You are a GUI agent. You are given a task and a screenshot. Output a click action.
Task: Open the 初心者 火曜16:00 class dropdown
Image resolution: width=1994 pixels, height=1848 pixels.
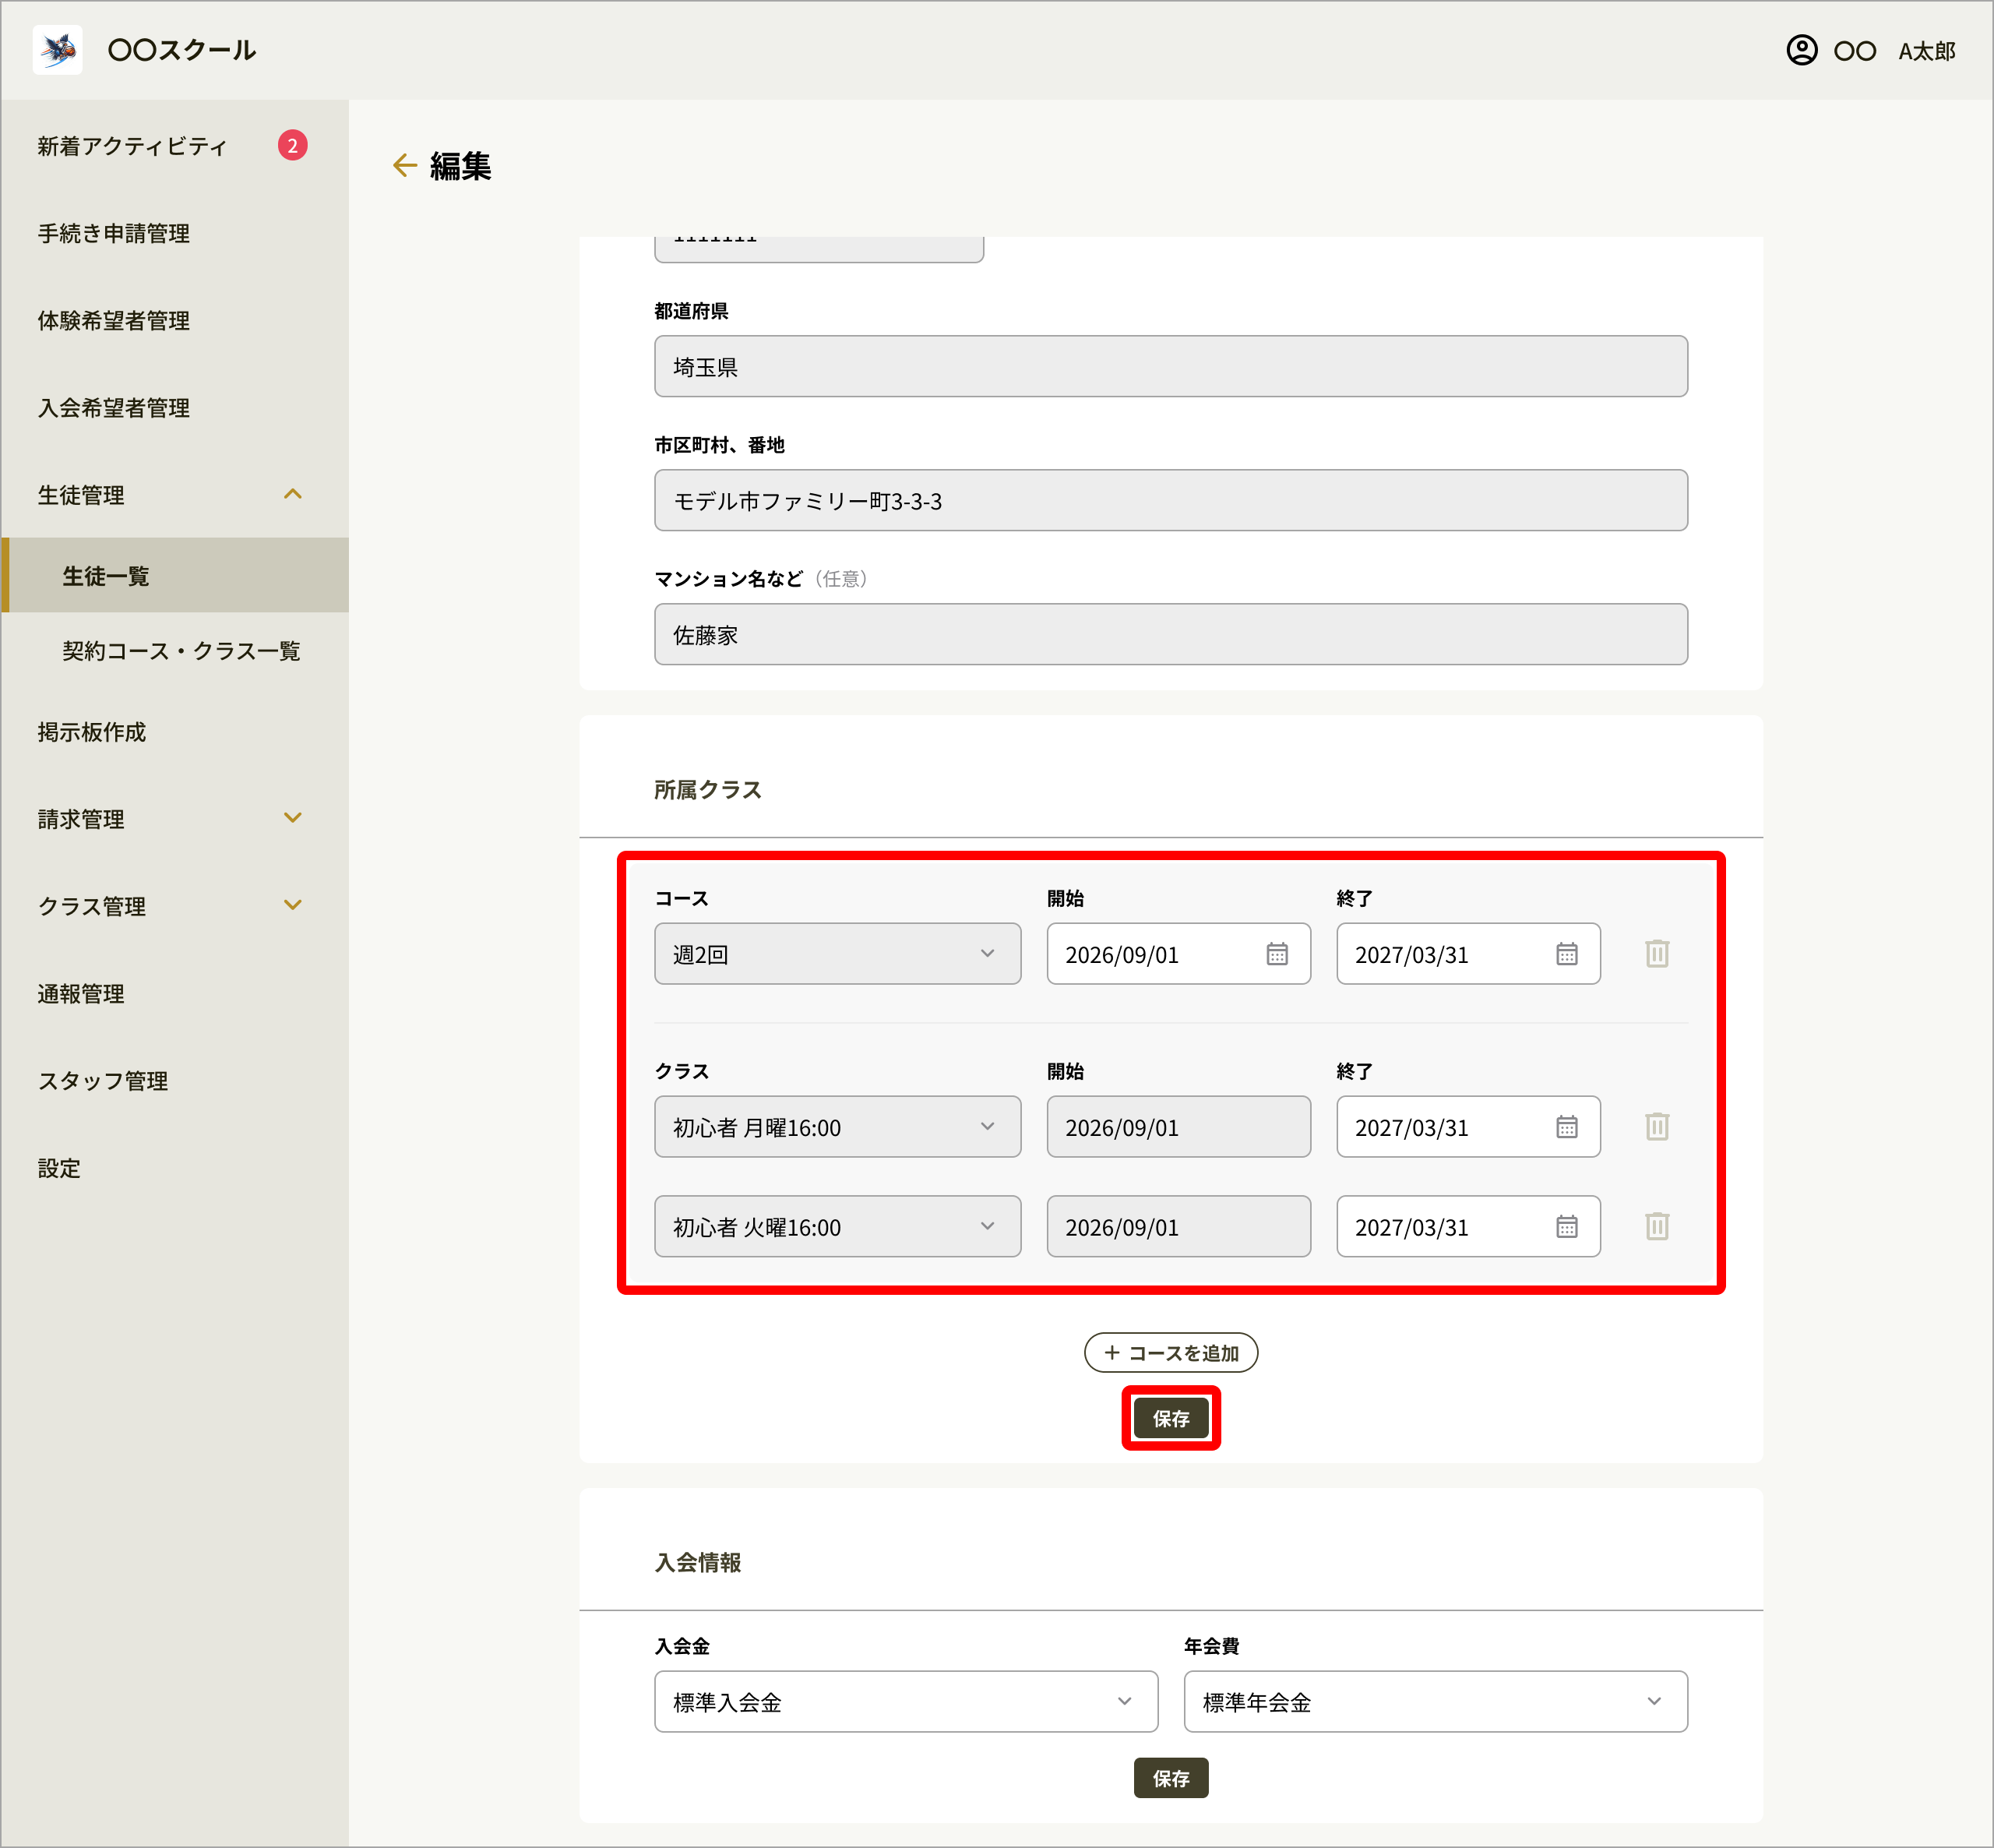pyautogui.click(x=837, y=1227)
